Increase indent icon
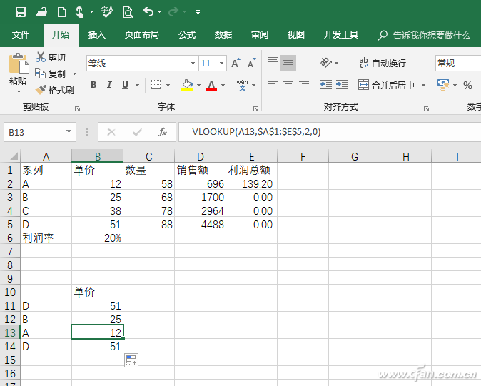 click(342, 85)
